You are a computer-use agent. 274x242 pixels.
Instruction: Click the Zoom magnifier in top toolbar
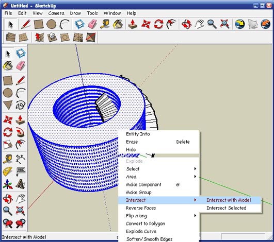tap(212, 24)
